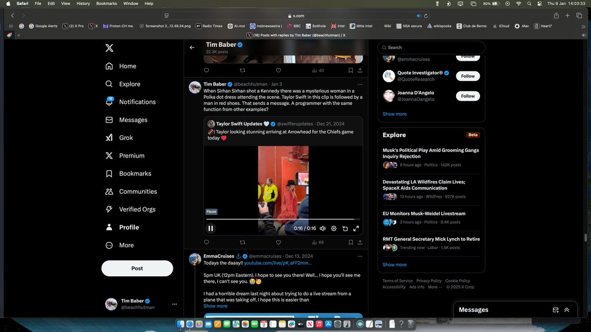Open Verified Orgs in sidebar
Viewport: 591px width, 332px height.
pos(130,210)
